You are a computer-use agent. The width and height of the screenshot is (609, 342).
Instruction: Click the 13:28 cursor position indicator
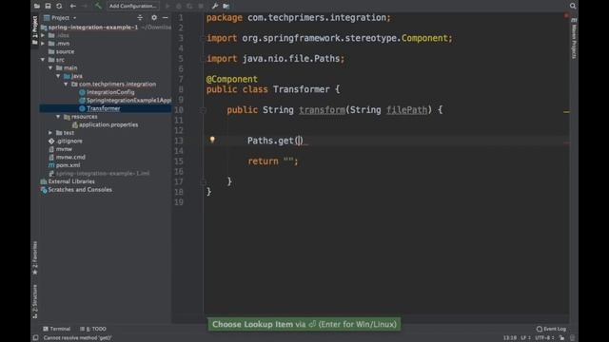pos(510,338)
